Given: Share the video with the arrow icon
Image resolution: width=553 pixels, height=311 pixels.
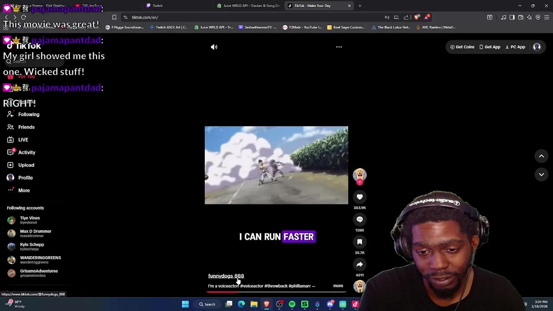Looking at the screenshot, I should (x=359, y=264).
